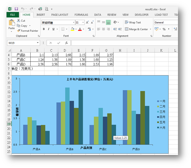Expand the font size dropdown
191x168 pixels.
[83, 22]
